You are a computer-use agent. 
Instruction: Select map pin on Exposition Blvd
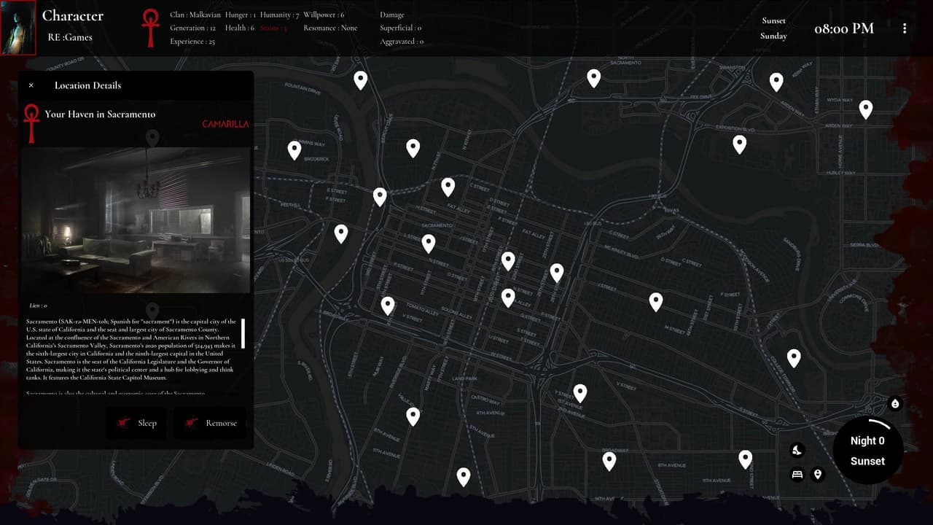740,144
